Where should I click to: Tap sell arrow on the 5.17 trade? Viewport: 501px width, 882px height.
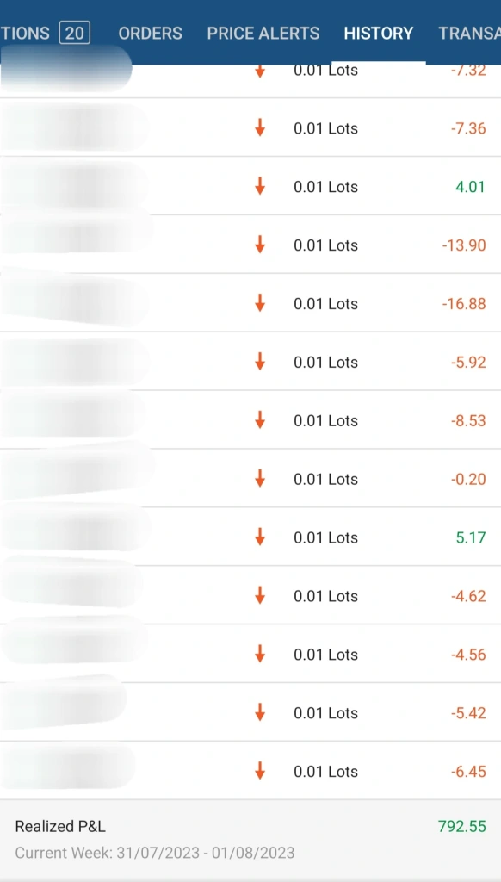point(260,537)
